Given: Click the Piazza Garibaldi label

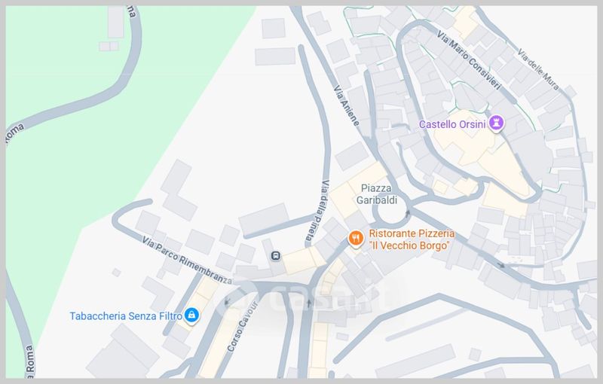Looking at the screenshot, I should [376, 194].
